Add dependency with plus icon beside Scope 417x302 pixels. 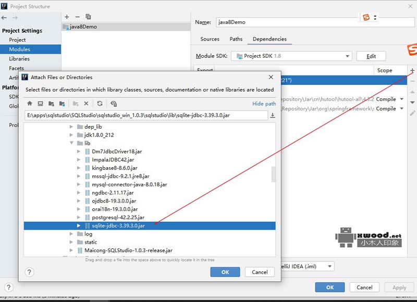tap(412, 70)
